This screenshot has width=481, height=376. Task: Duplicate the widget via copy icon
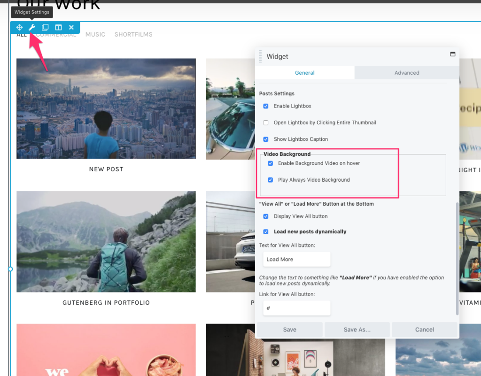[45, 28]
